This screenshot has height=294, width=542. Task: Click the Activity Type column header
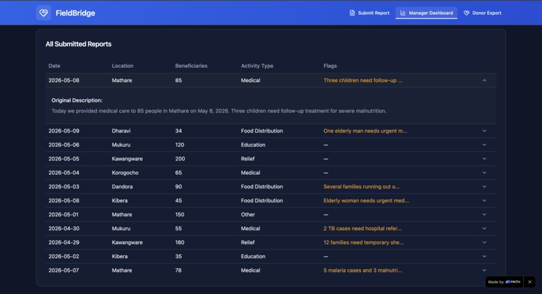pos(257,66)
